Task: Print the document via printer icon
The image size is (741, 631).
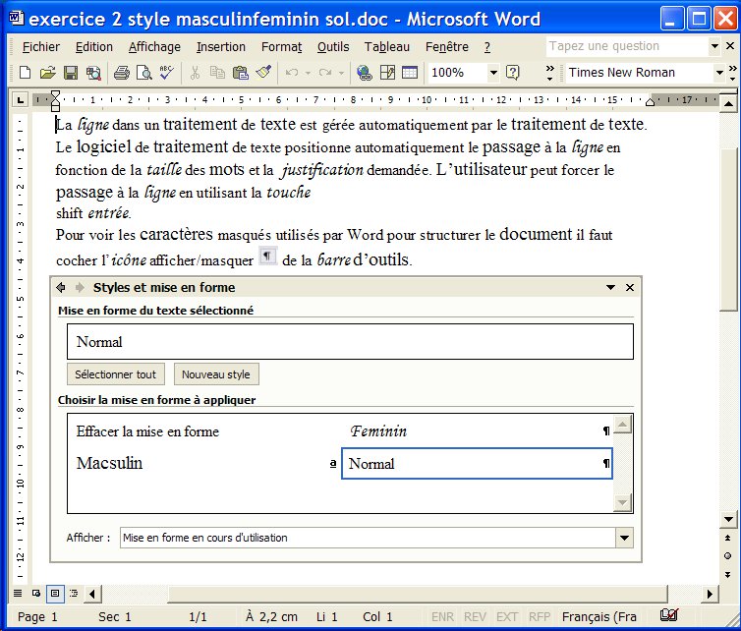Action: click(x=122, y=73)
